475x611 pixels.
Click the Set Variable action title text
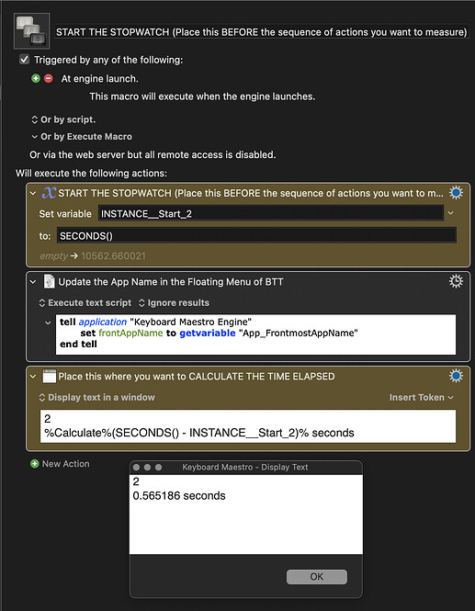pyautogui.click(x=251, y=193)
